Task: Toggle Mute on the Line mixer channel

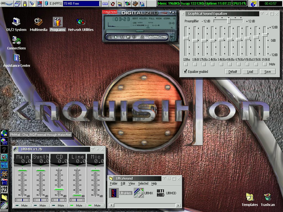Action: 77,205
